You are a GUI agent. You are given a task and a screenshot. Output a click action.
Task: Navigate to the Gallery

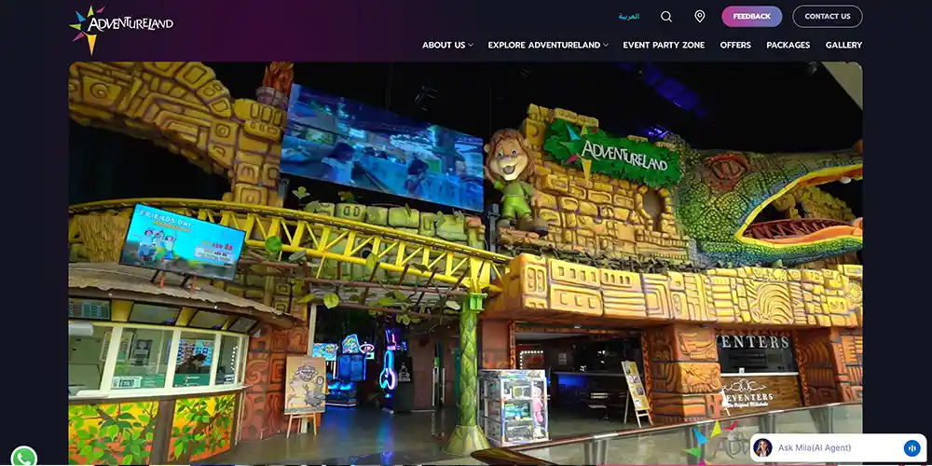pos(843,45)
